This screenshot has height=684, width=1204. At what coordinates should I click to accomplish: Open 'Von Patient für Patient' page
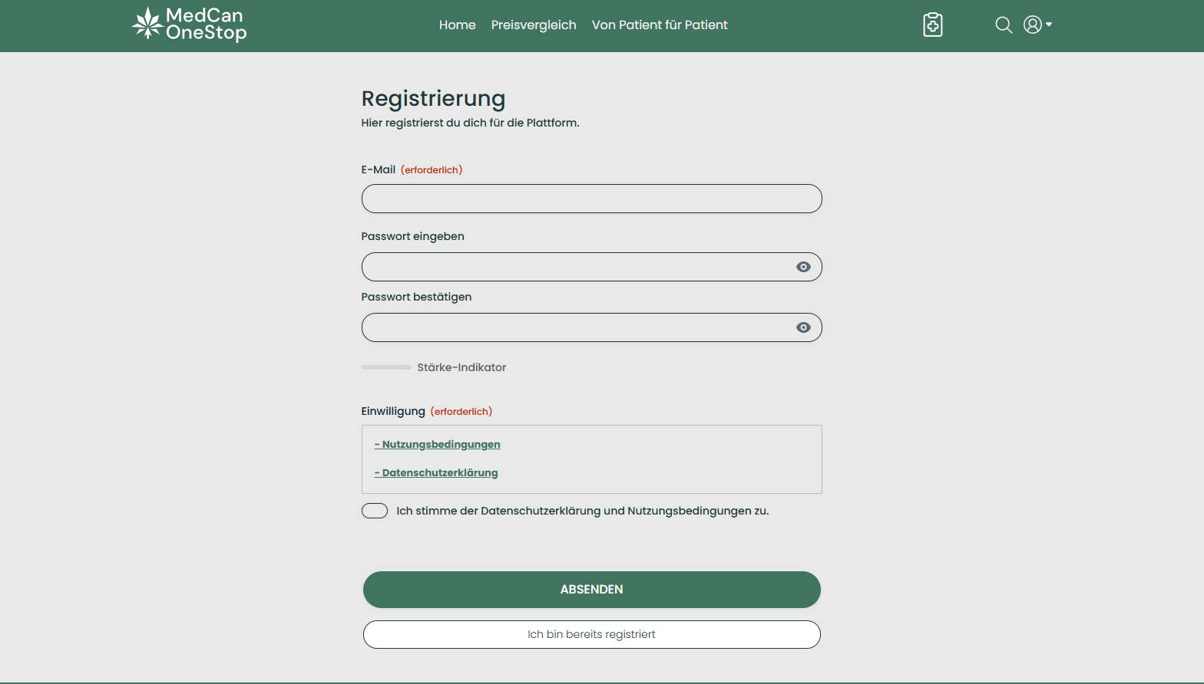660,25
